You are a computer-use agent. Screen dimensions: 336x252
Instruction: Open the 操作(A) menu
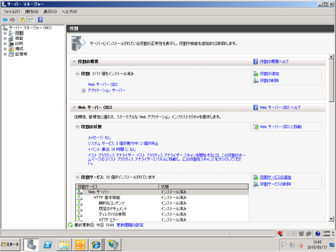[x=31, y=12]
